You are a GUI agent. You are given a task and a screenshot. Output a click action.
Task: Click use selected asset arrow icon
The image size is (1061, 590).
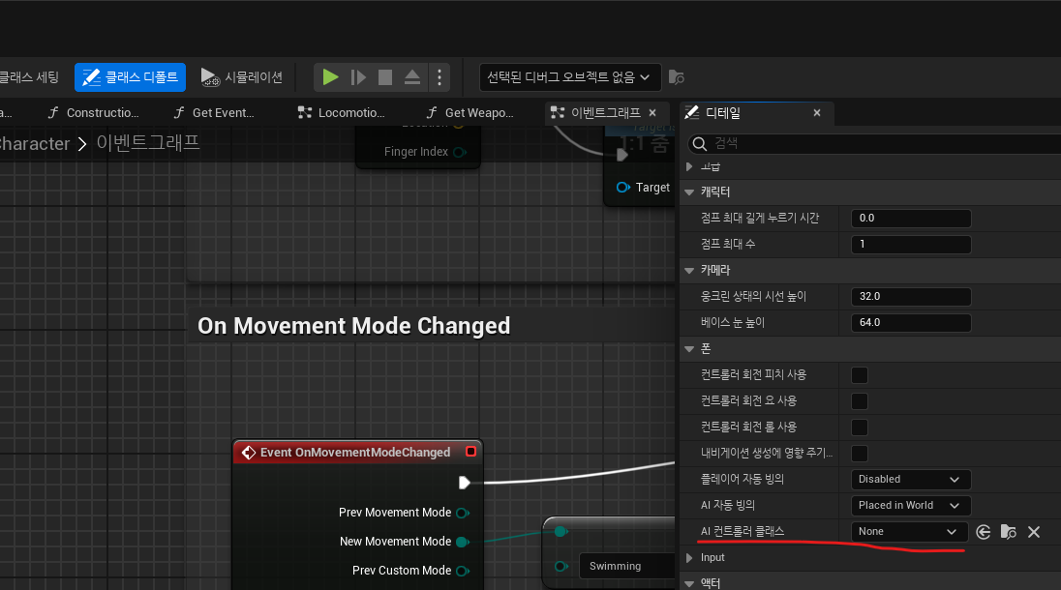coord(984,532)
